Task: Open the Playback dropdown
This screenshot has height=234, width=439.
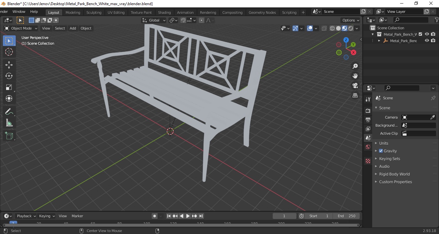Action: pyautogui.click(x=26, y=216)
